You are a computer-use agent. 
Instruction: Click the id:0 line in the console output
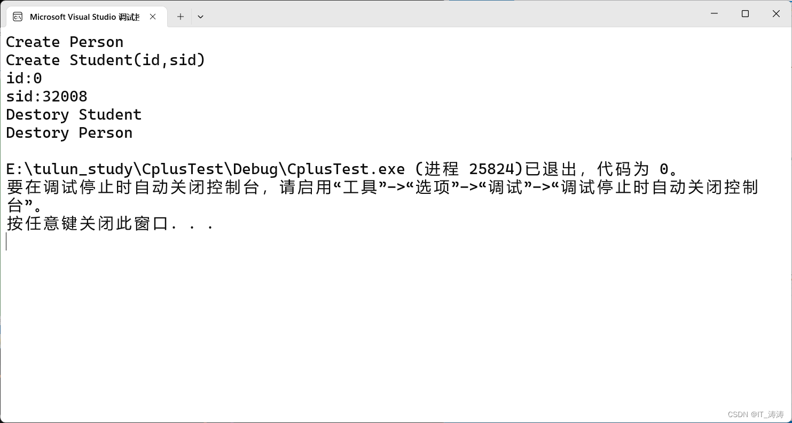(24, 78)
